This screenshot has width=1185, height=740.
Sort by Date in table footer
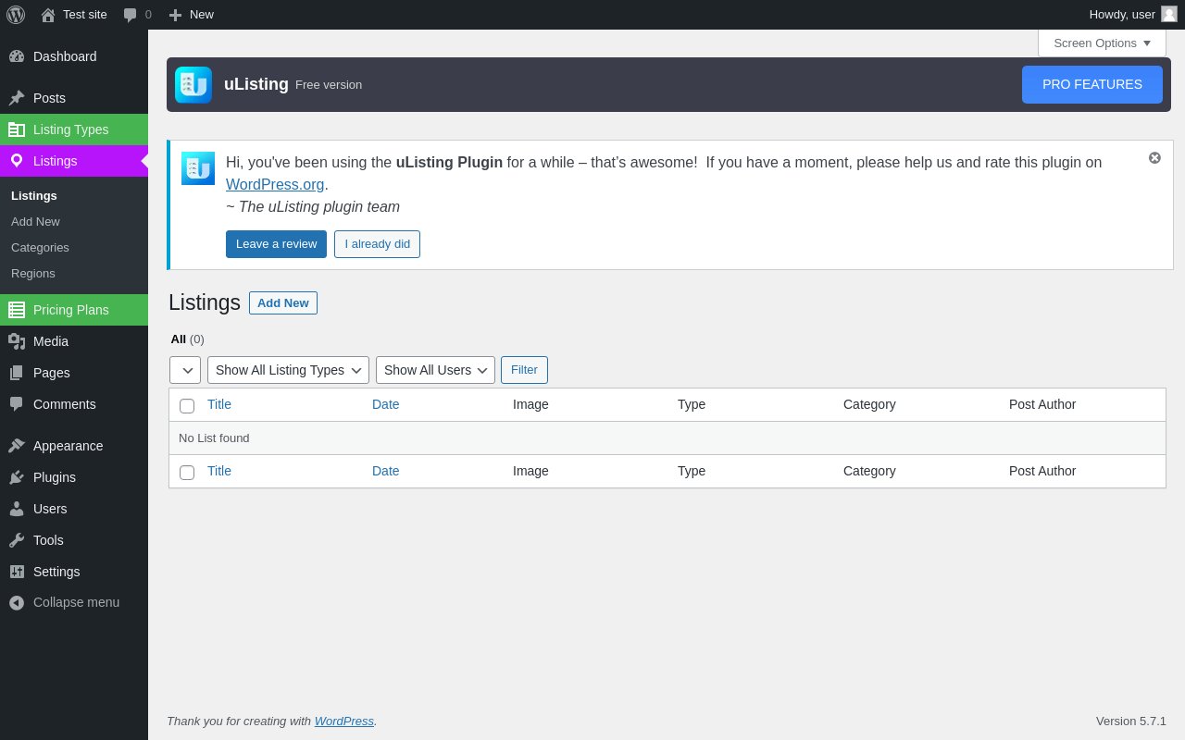click(386, 471)
